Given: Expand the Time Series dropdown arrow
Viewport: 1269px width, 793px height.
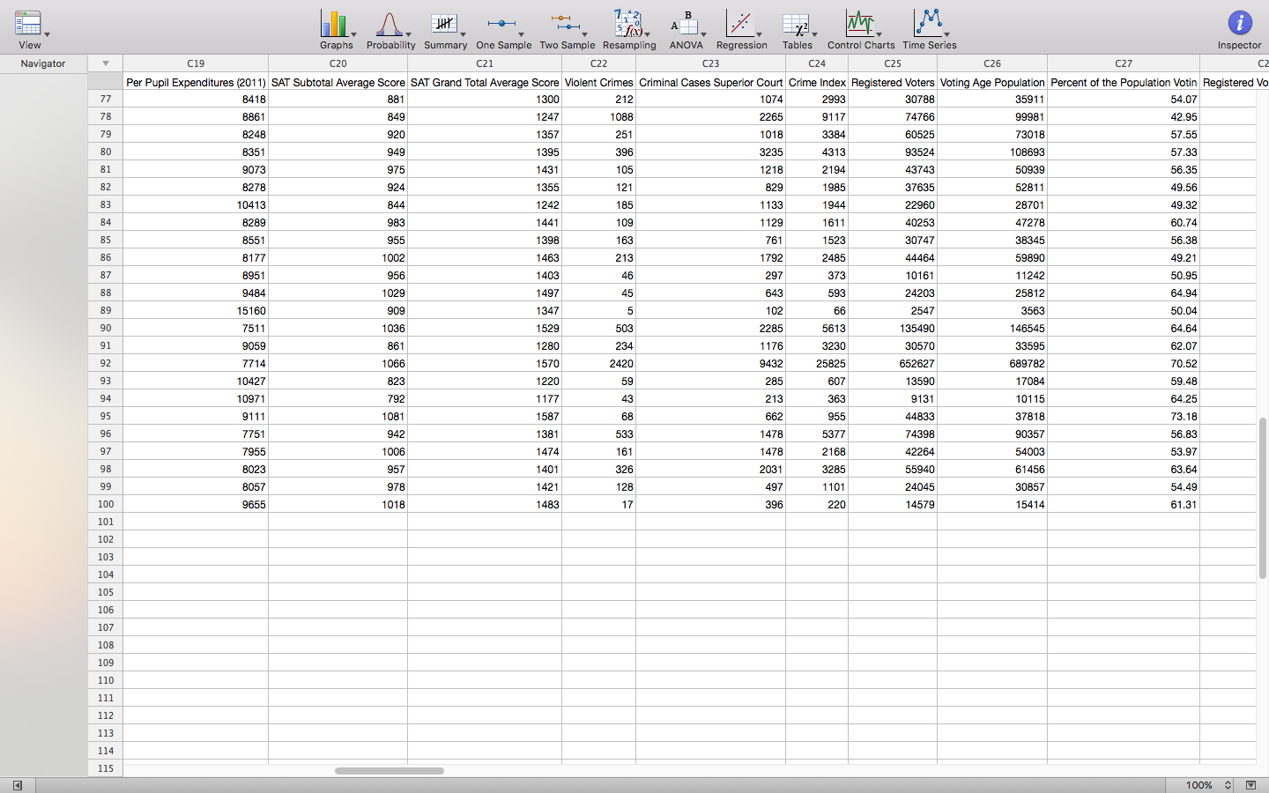Looking at the screenshot, I should pos(947,34).
